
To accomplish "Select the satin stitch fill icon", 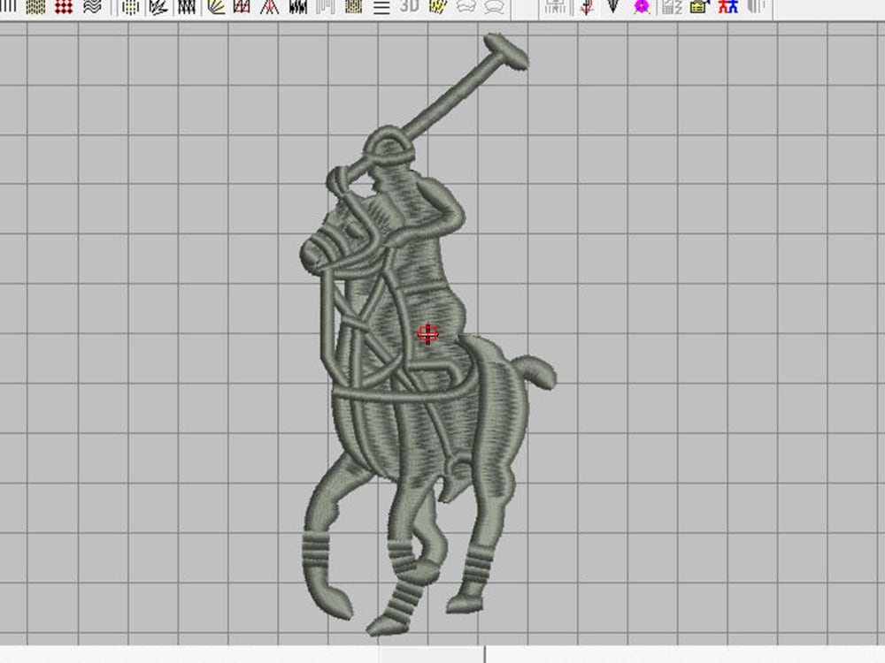I will (296, 8).
